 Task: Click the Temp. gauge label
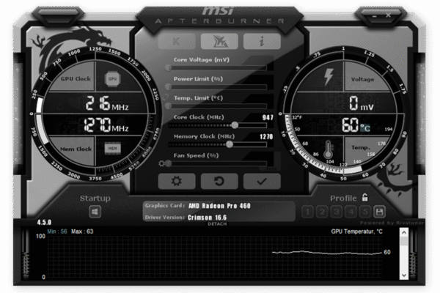(361, 148)
